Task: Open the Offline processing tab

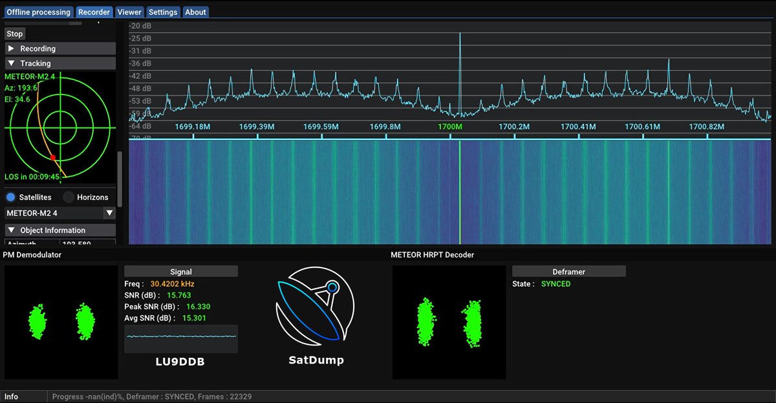Action: pos(38,12)
